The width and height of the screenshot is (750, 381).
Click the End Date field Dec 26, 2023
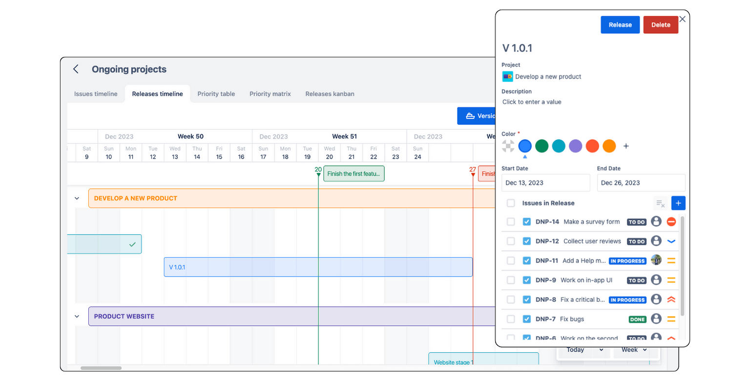(x=641, y=183)
